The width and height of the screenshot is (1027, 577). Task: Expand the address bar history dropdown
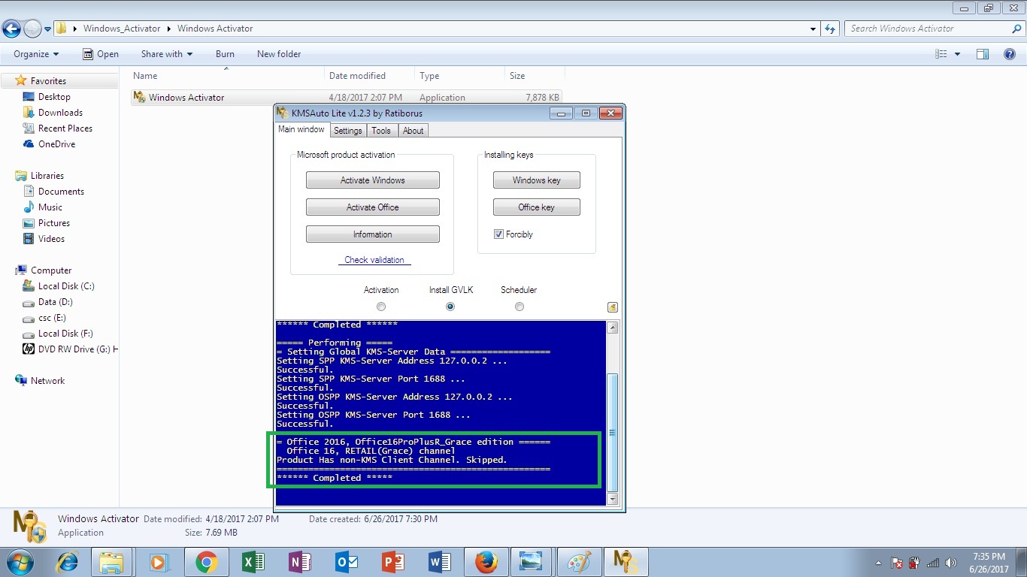[813, 29]
